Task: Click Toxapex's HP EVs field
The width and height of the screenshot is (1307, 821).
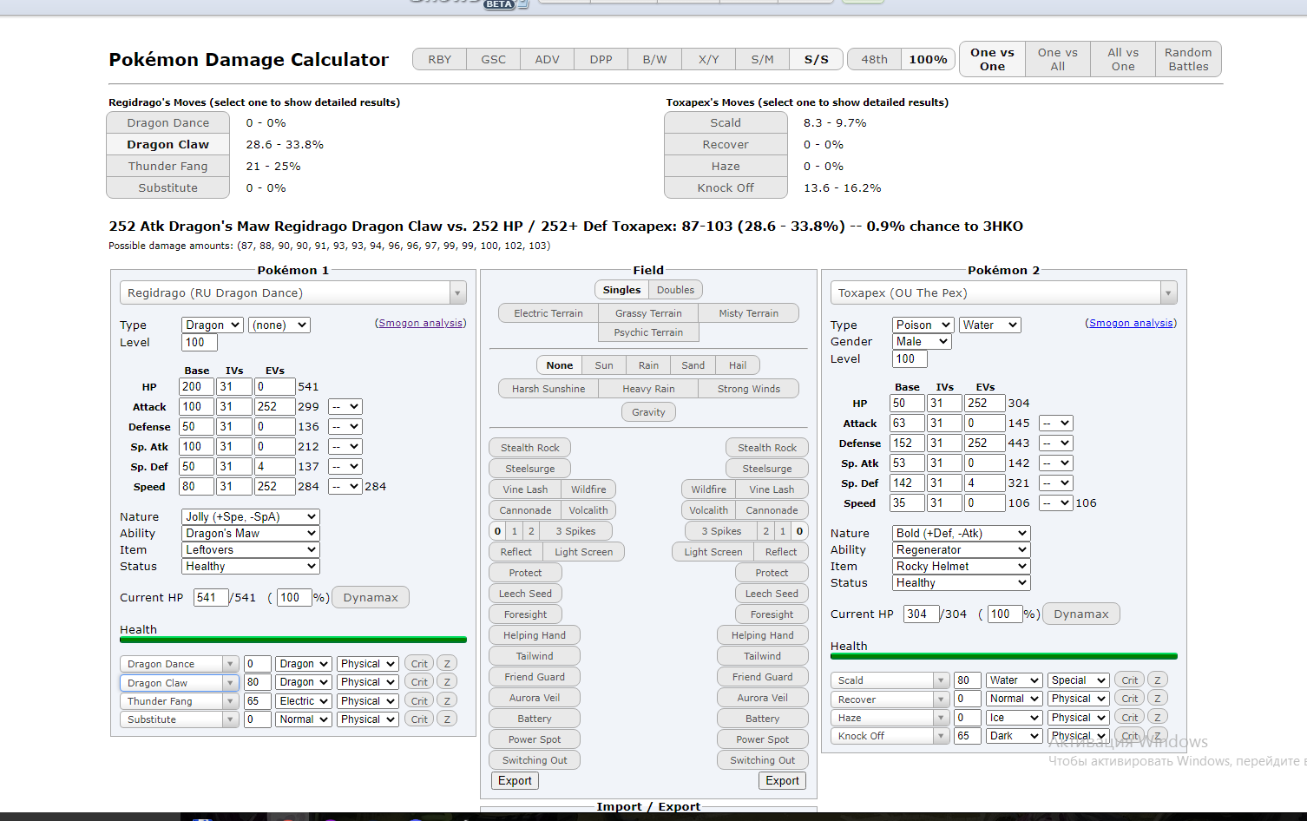Action: click(985, 403)
